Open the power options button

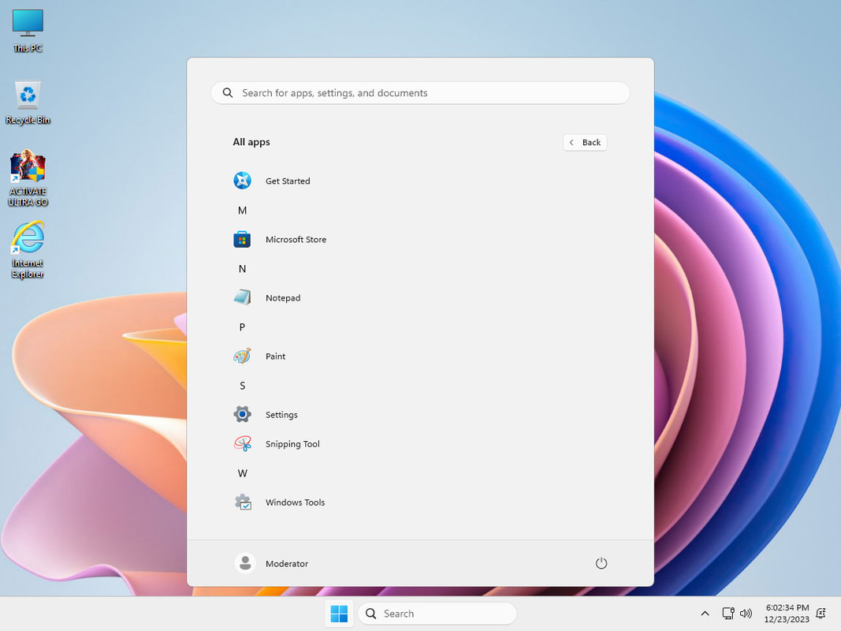pos(601,563)
